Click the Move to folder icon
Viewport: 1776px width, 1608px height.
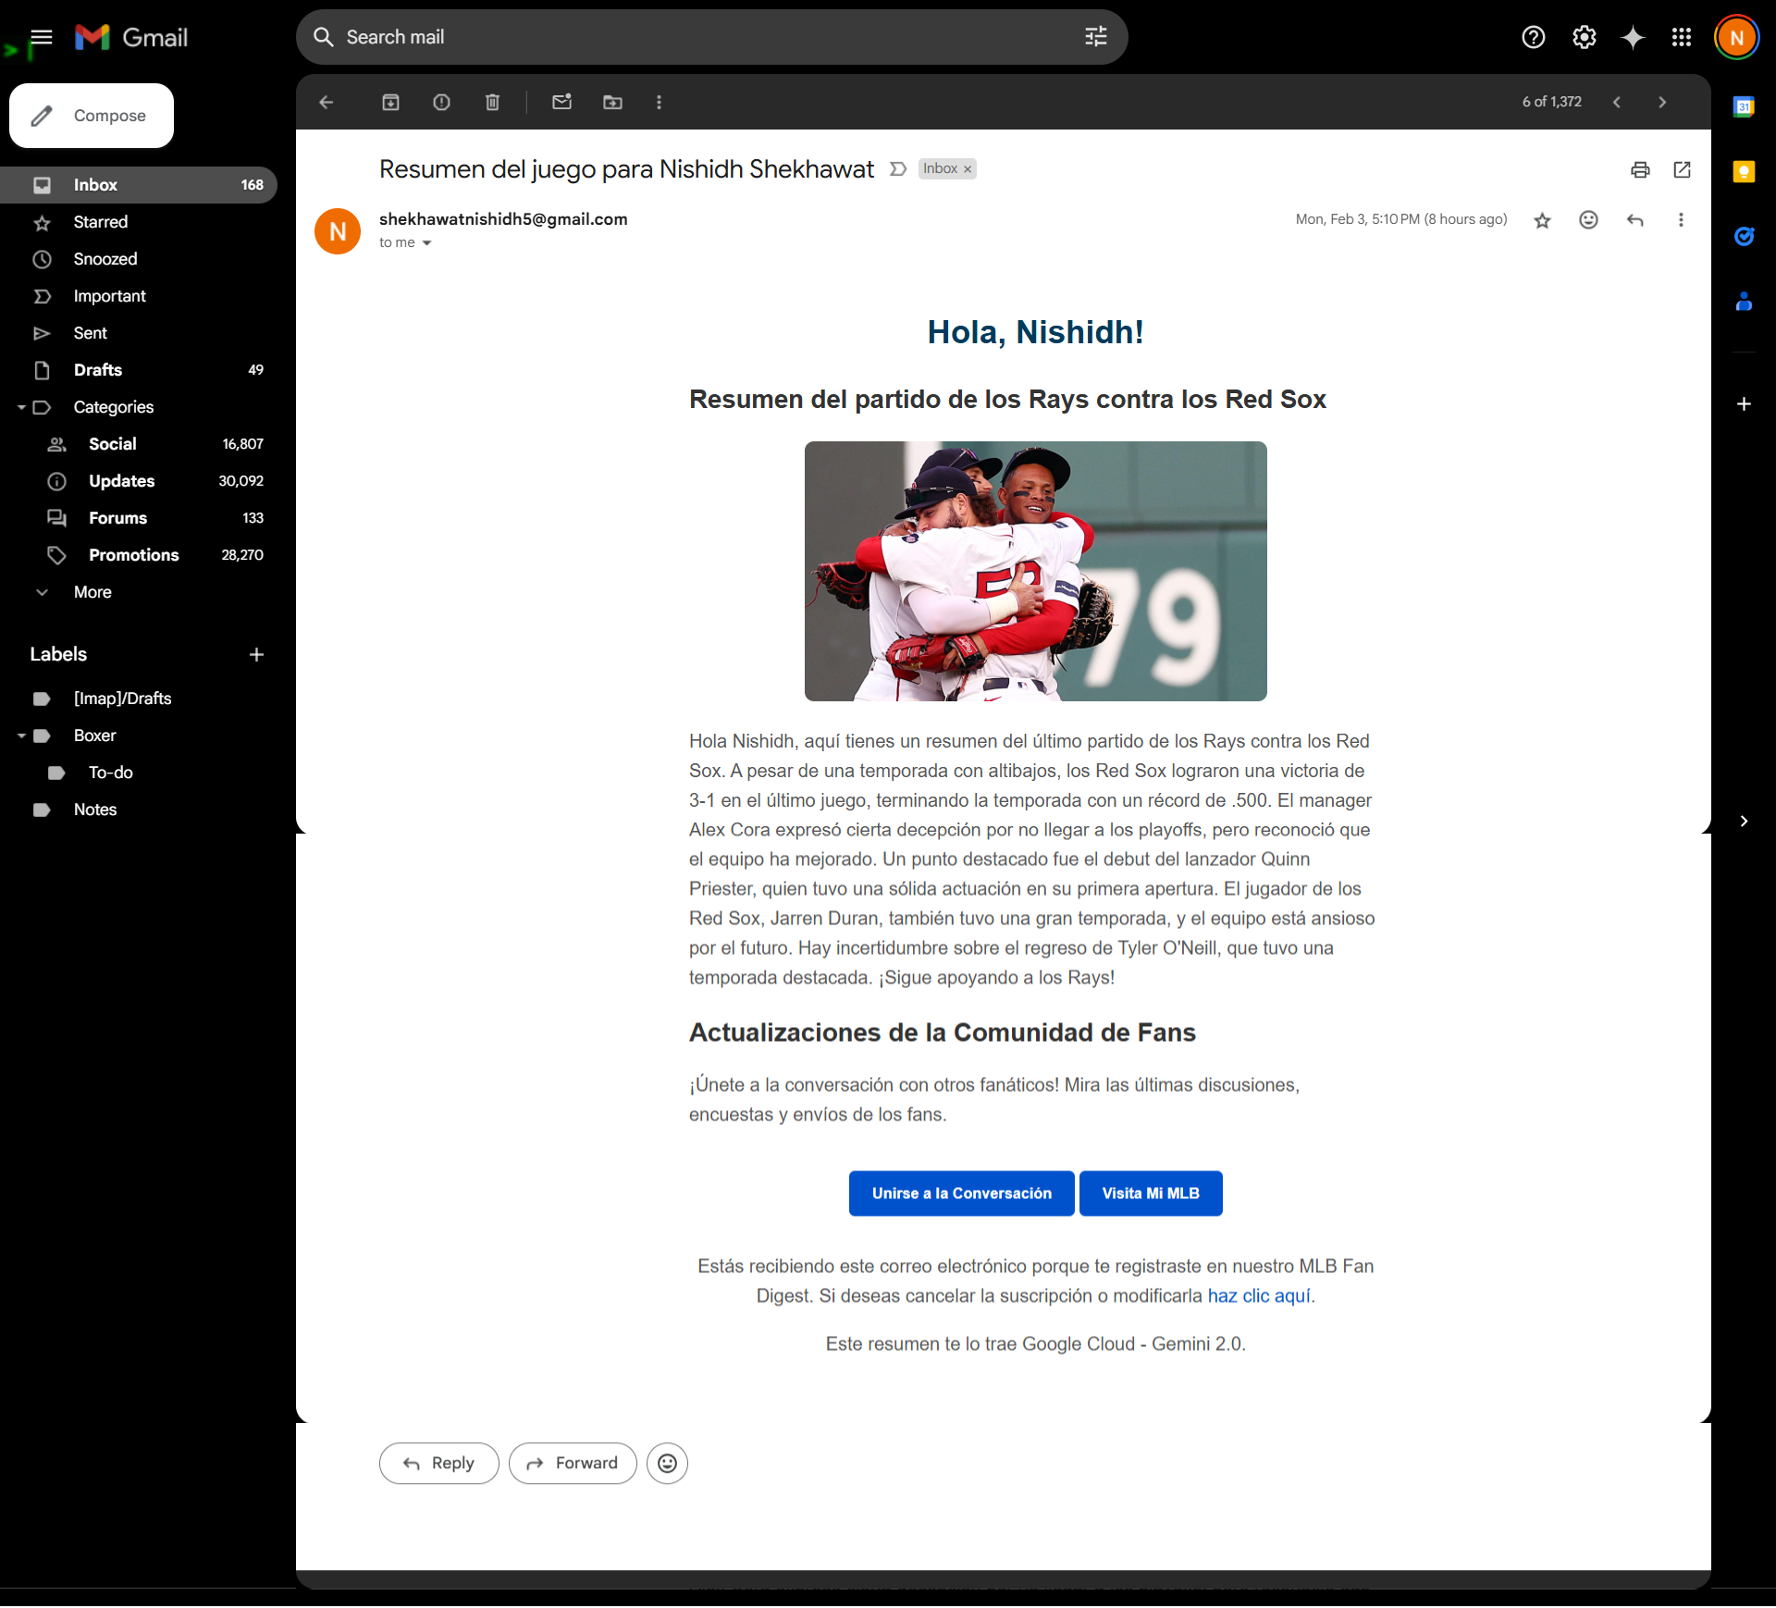point(612,103)
